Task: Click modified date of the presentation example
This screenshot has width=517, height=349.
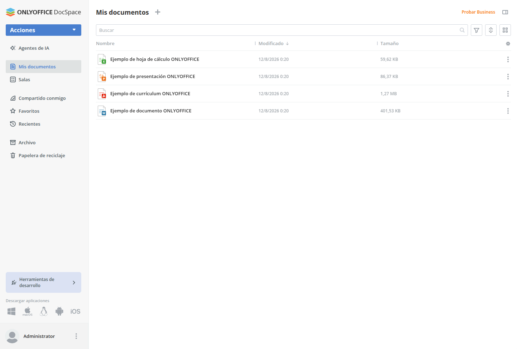Action: pyautogui.click(x=274, y=77)
